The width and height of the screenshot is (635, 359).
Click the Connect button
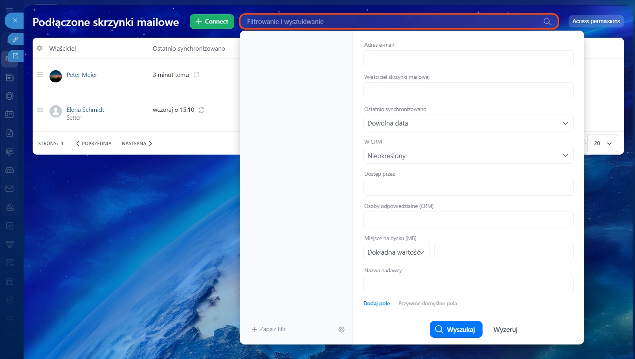(x=212, y=22)
